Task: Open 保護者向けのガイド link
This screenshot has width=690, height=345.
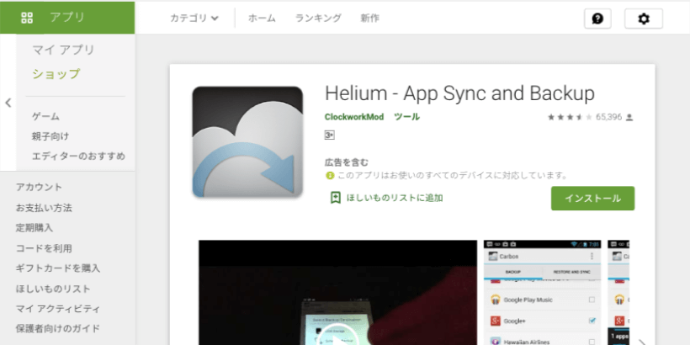Action: tap(58, 329)
